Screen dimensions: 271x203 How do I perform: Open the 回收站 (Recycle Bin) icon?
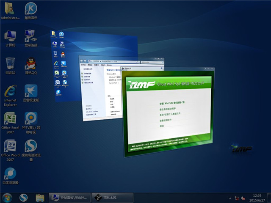(x=10, y=63)
